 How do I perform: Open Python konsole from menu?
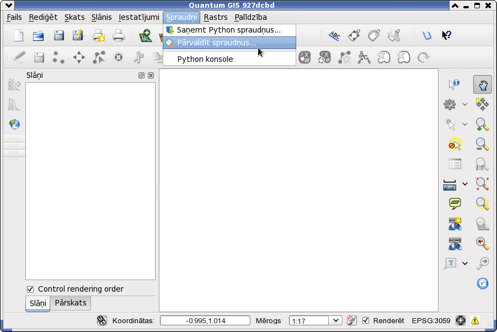tap(229, 59)
